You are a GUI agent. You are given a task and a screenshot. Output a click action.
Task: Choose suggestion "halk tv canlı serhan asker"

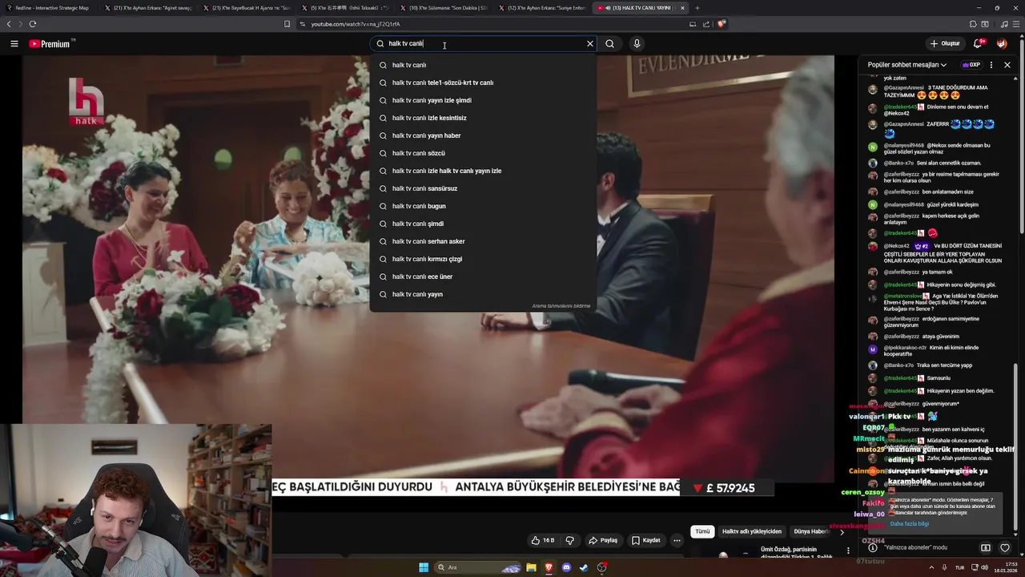point(483,241)
